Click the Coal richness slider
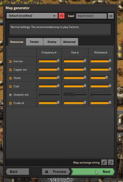123x182 pixels. [x=101, y=86]
